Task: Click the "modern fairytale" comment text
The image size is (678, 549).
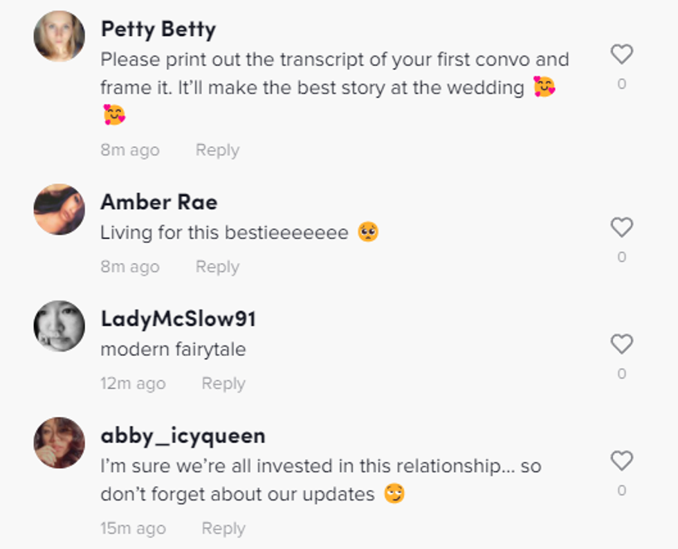Action: [x=173, y=350]
